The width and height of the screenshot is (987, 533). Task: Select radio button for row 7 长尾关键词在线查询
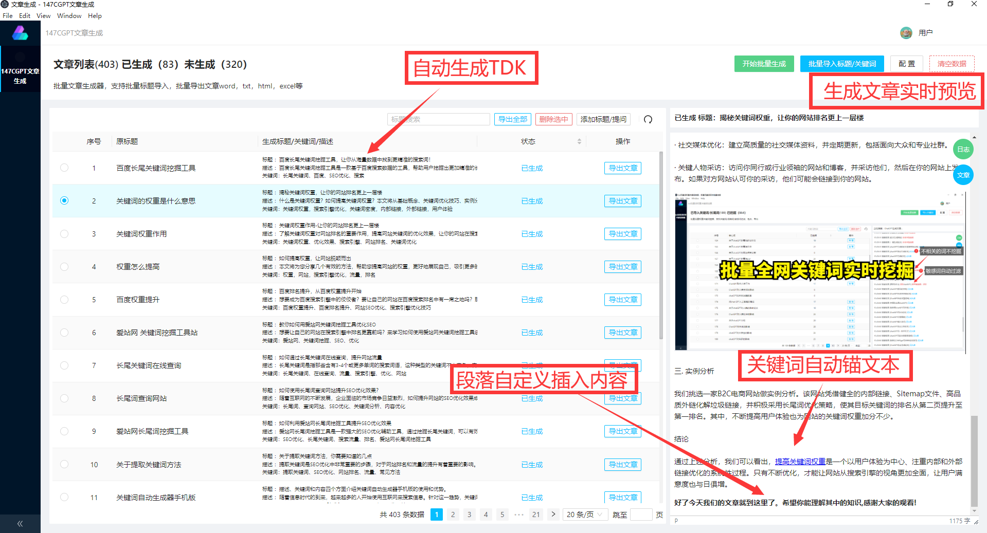point(64,365)
